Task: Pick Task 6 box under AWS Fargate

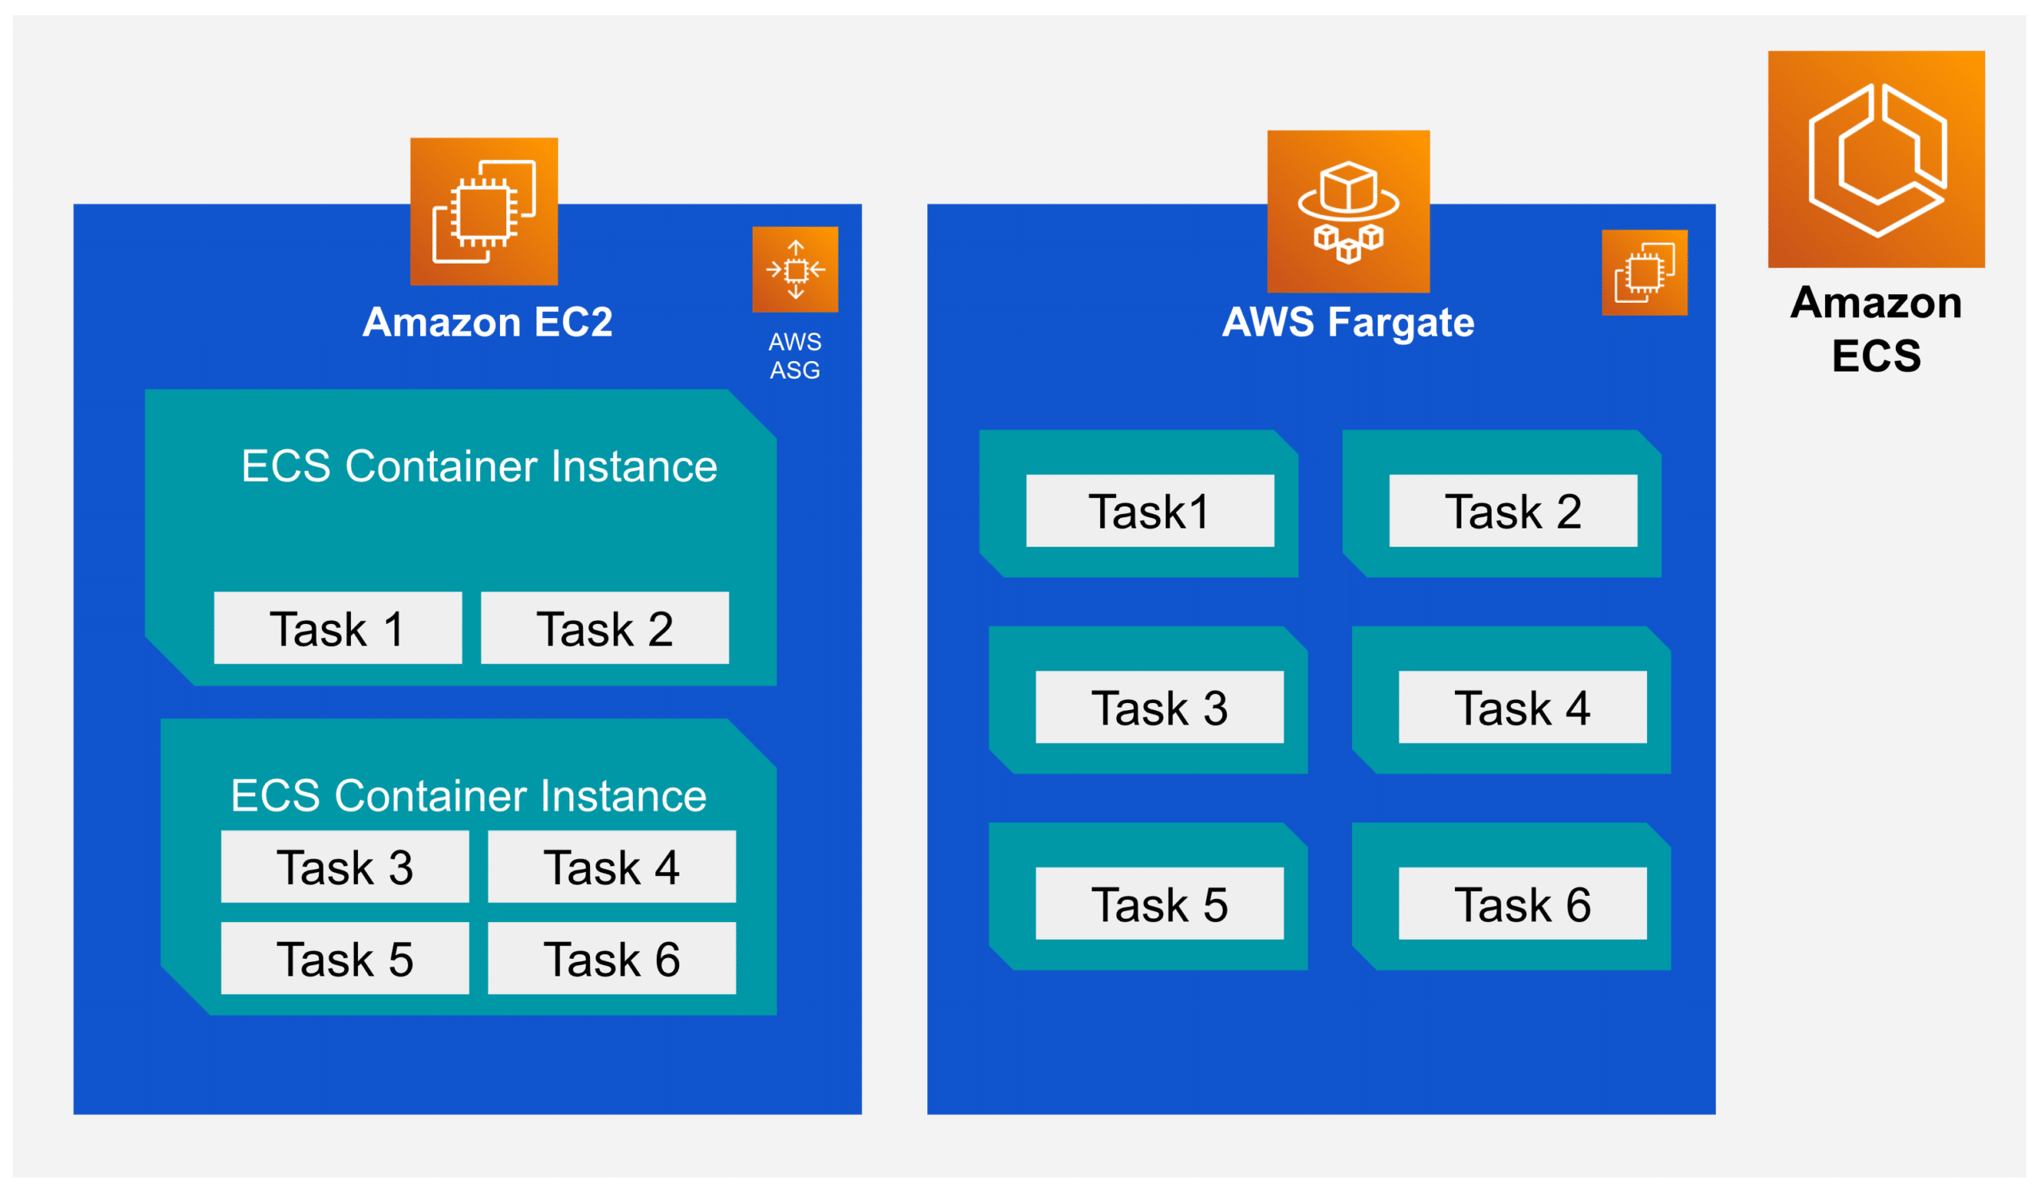Action: (x=1522, y=903)
